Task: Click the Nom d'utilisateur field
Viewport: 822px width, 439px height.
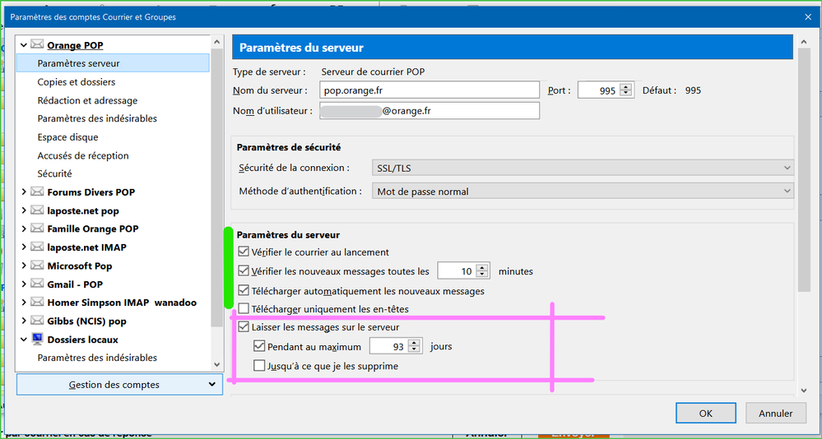Action: coord(430,111)
